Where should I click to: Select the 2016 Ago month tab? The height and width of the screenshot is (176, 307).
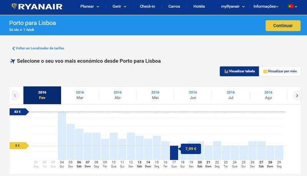268,95
